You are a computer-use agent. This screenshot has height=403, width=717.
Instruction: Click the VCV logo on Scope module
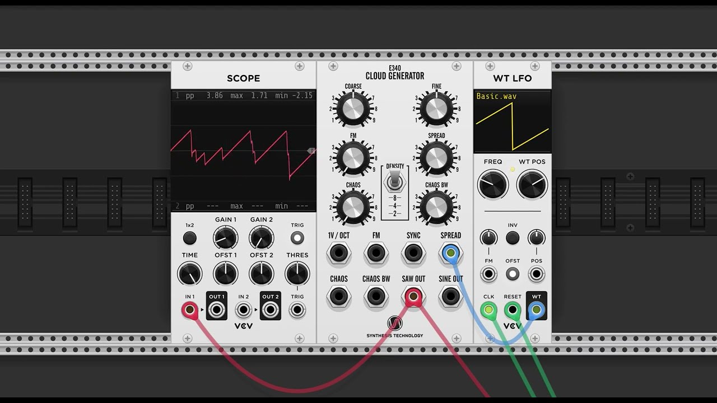[x=244, y=326]
